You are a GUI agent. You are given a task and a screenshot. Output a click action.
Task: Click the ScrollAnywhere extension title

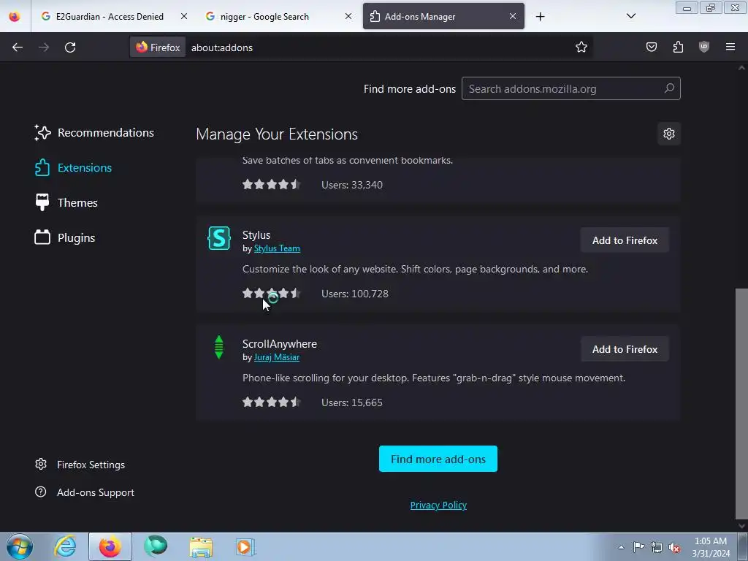[x=280, y=344]
